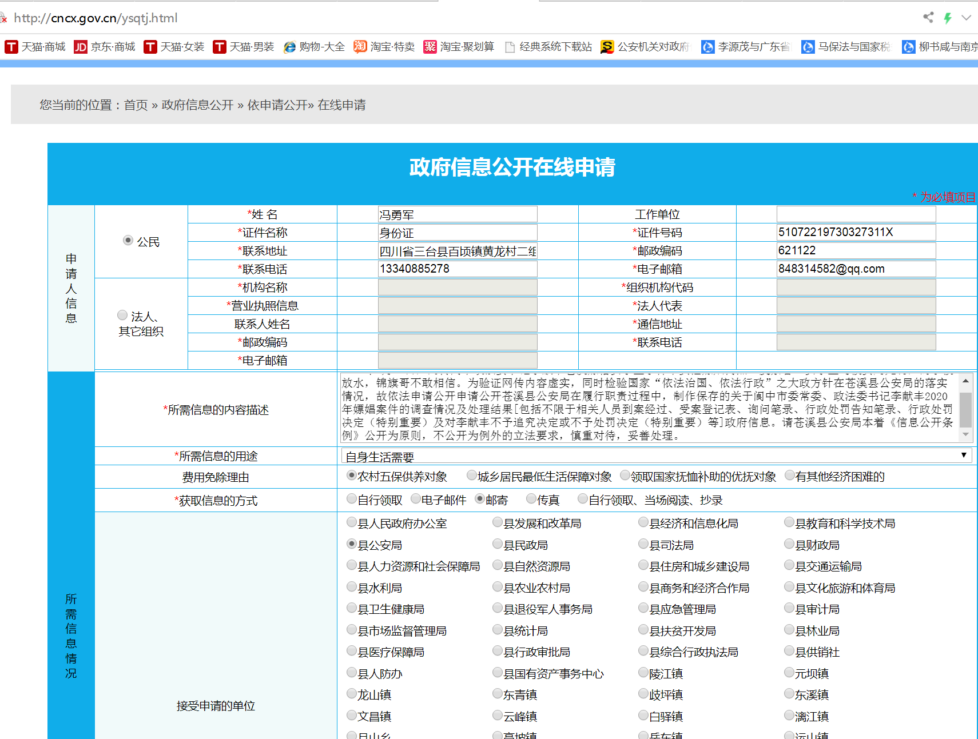Select 县教育和科学技术局 as receiving unit
The image size is (978, 739).
(789, 522)
